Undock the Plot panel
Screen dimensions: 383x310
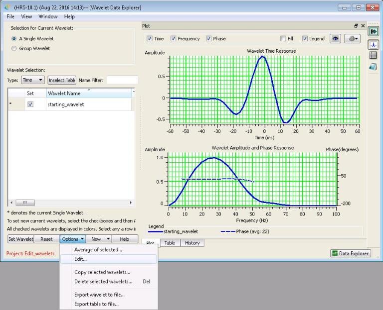tap(356, 25)
